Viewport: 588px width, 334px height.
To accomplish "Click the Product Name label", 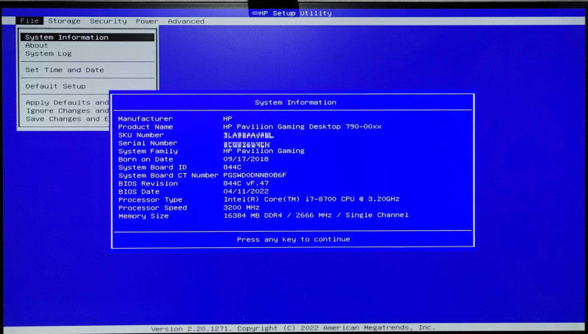I will pos(146,127).
